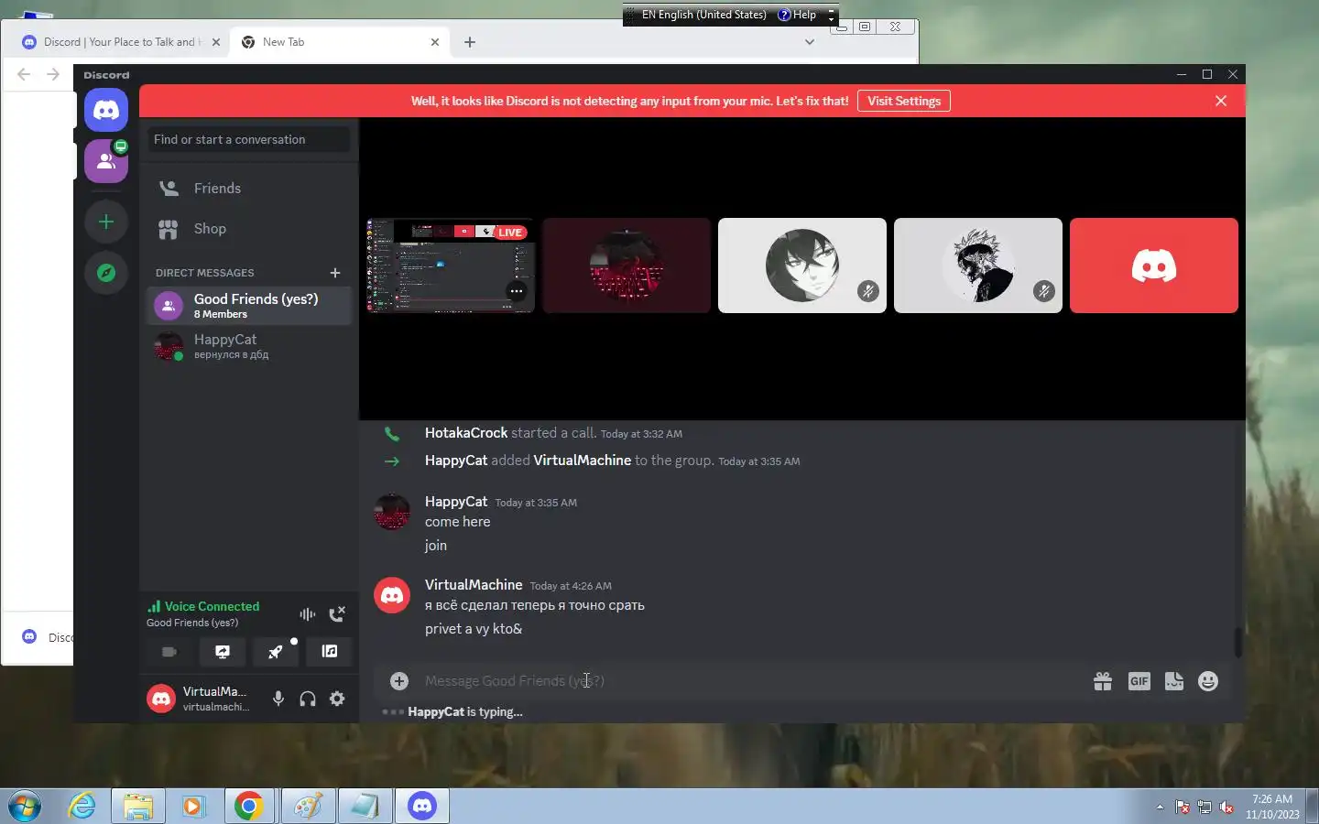Click the Add a Server plus icon

pyautogui.click(x=106, y=222)
